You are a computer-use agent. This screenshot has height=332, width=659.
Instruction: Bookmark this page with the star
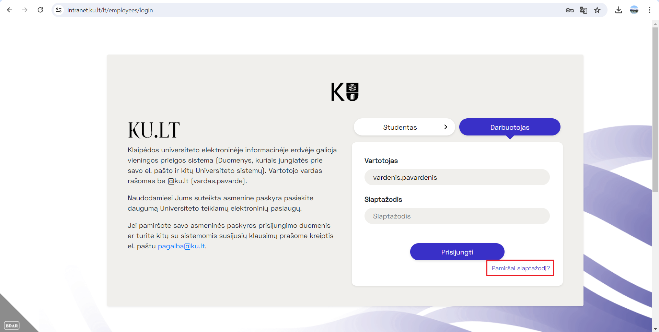coord(597,10)
